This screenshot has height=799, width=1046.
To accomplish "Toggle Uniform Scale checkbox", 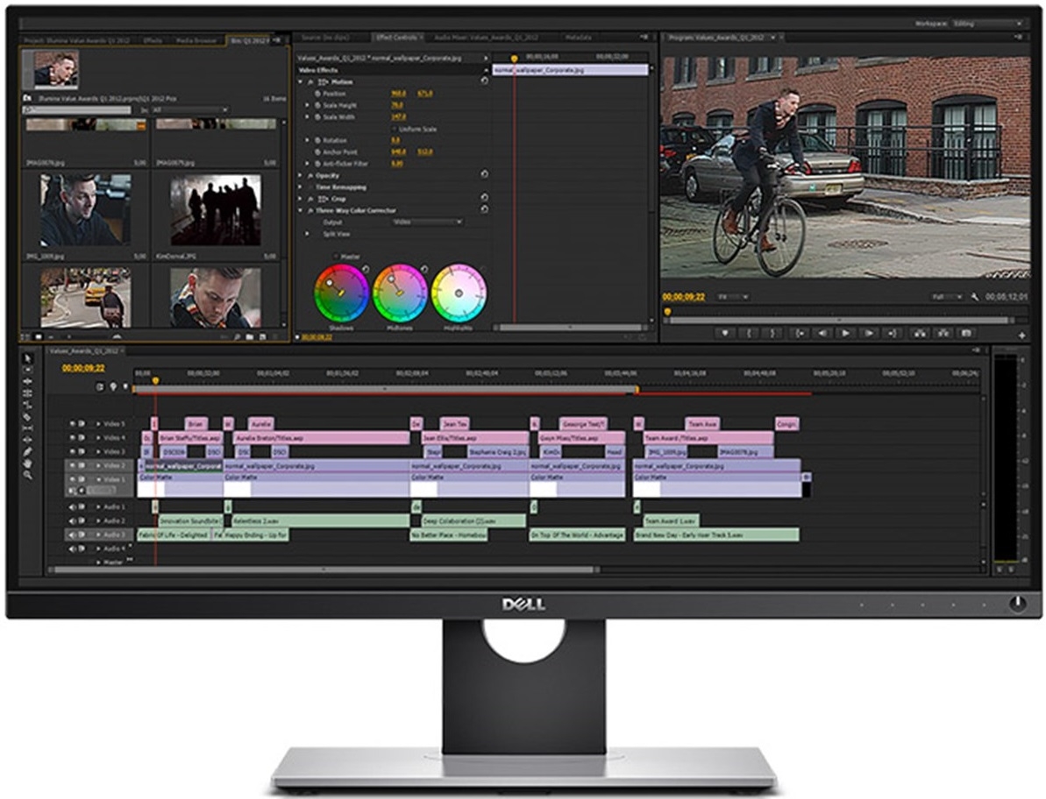I will tap(395, 129).
